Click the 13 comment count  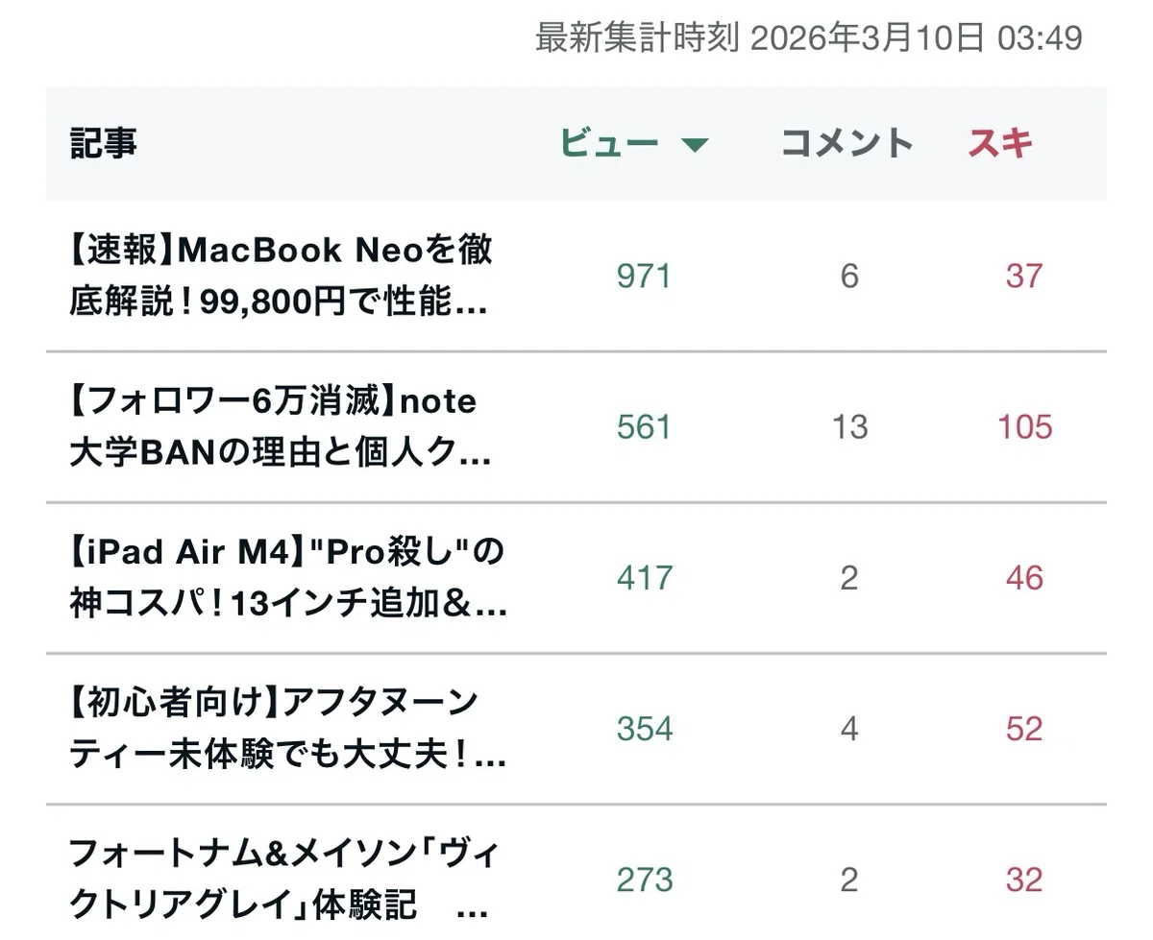849,427
